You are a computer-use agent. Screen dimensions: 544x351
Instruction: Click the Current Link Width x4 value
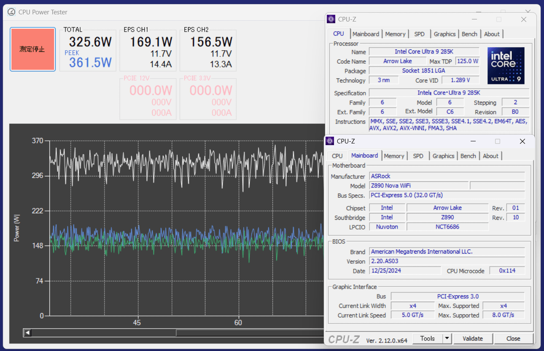(x=413, y=306)
